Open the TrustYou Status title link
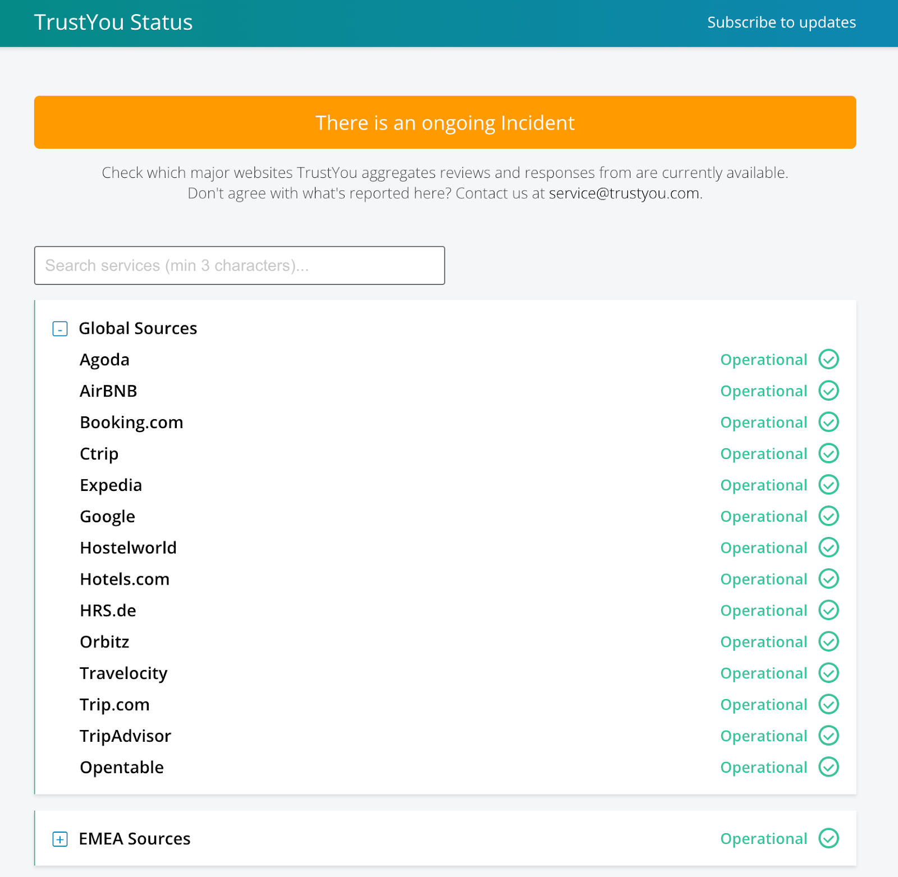898x877 pixels. (113, 22)
